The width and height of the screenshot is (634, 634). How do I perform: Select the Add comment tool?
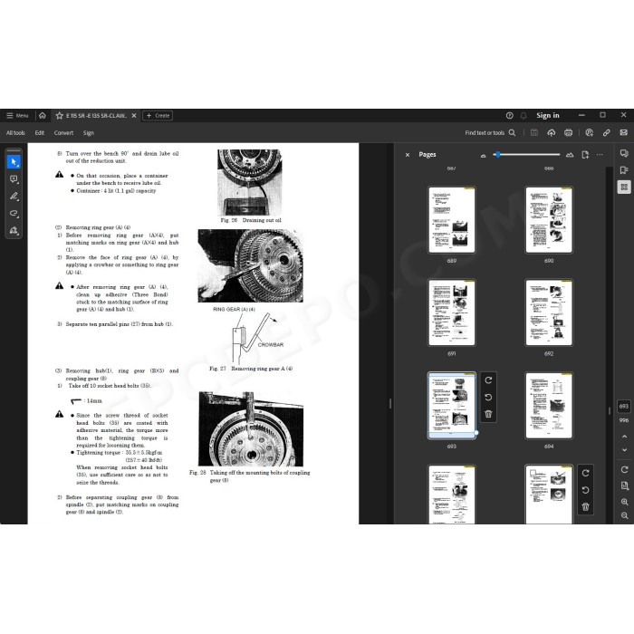(x=14, y=179)
